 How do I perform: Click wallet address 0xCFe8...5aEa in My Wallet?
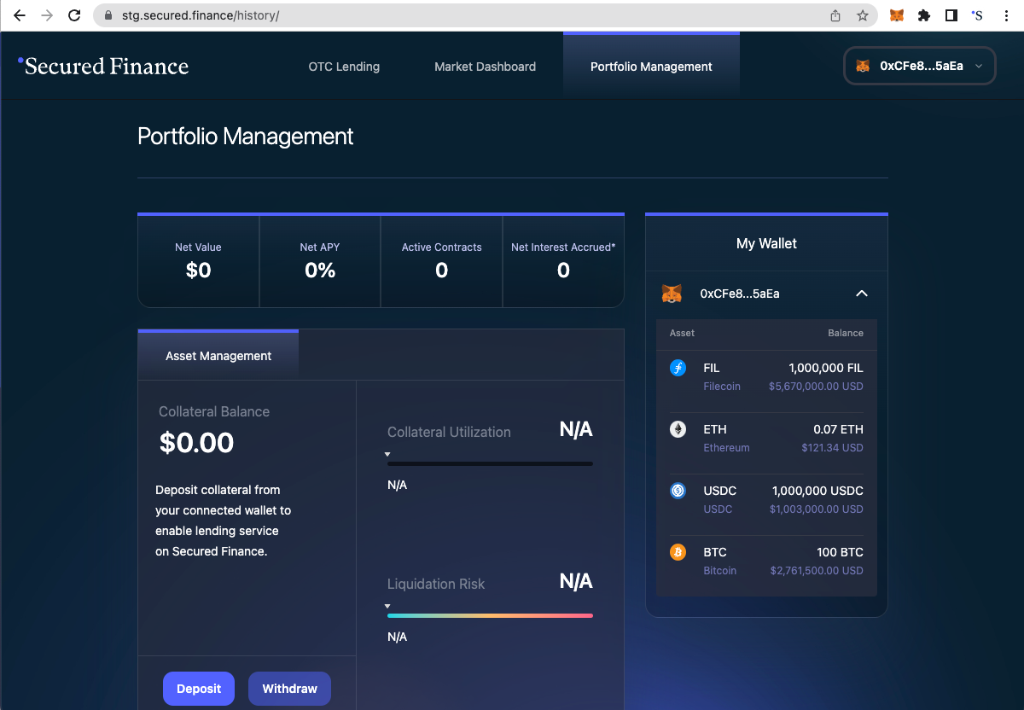[x=740, y=294]
